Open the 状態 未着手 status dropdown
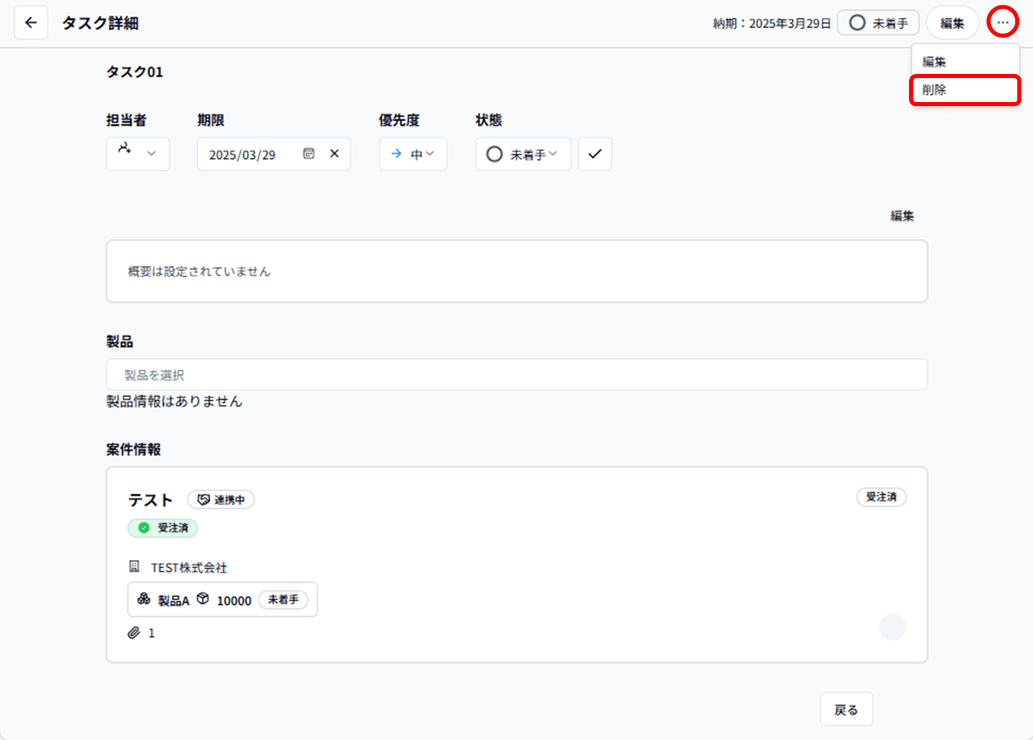 point(523,154)
